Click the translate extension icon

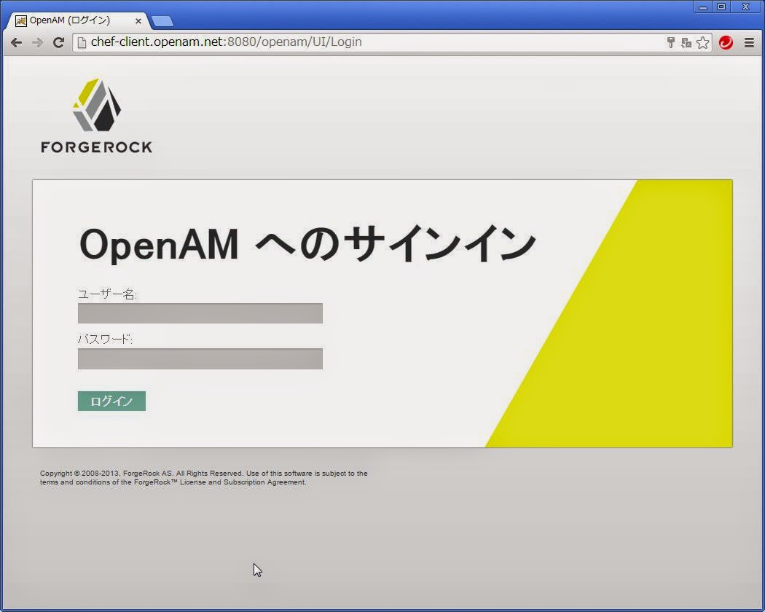point(686,42)
